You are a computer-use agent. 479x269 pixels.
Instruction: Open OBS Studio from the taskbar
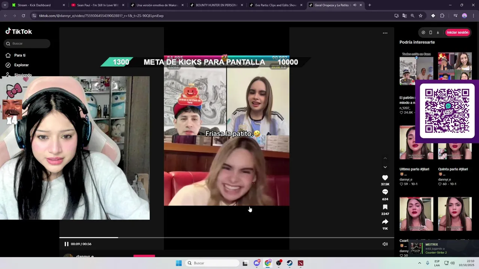[x=279, y=263]
